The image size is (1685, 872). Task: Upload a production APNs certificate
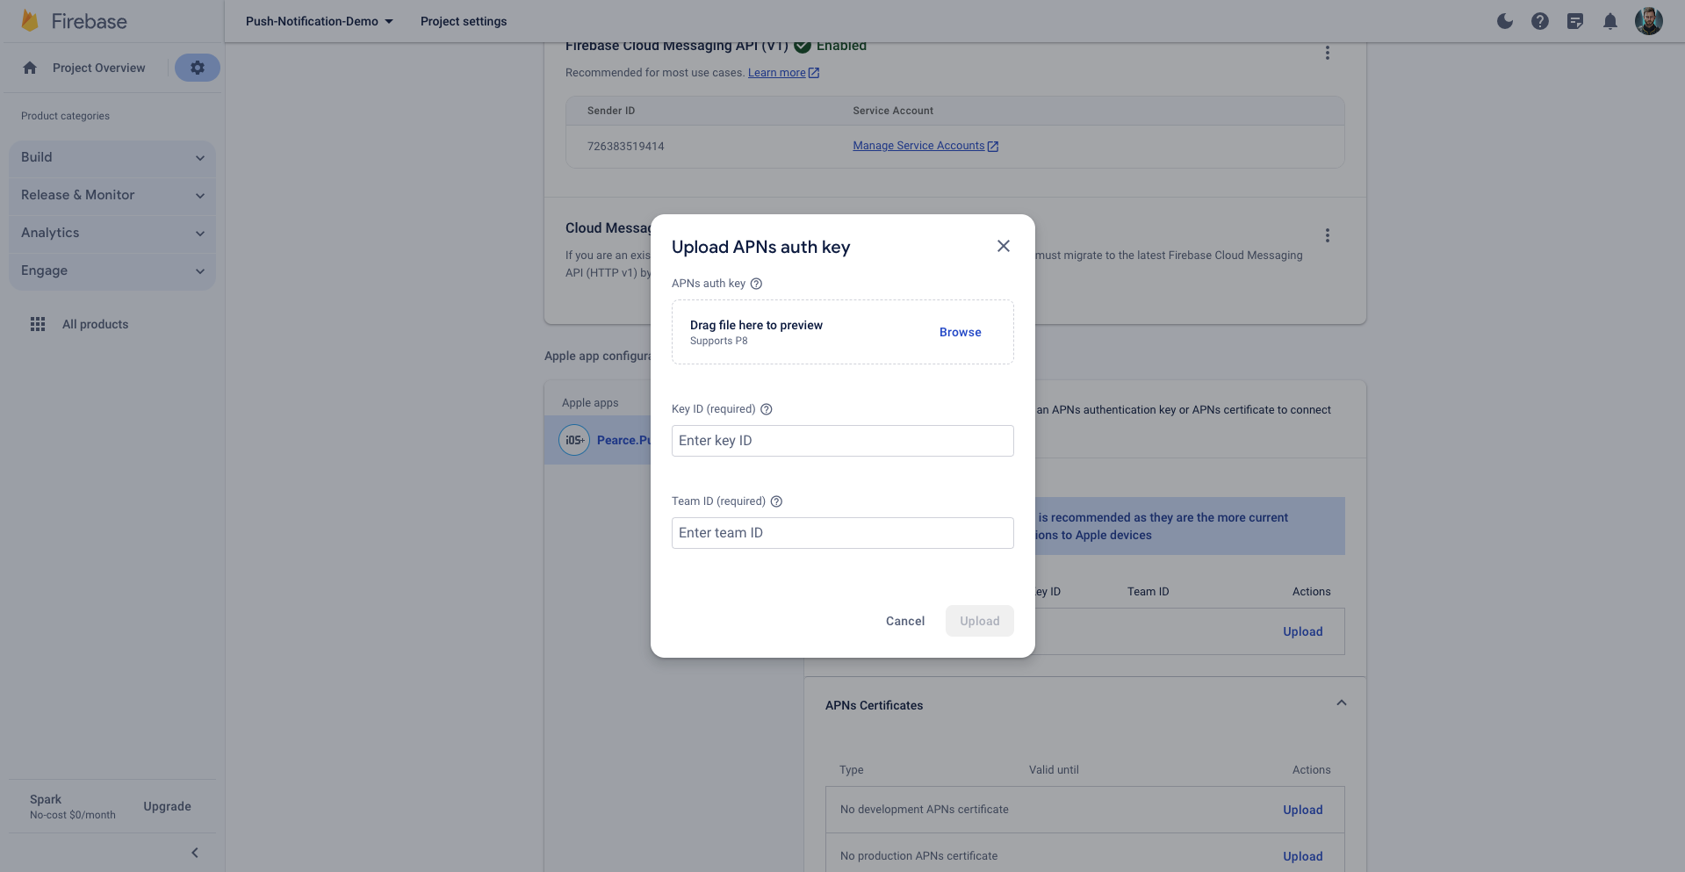(x=1302, y=856)
